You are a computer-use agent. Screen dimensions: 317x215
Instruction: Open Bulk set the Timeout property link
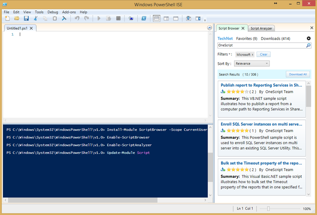point(261,163)
